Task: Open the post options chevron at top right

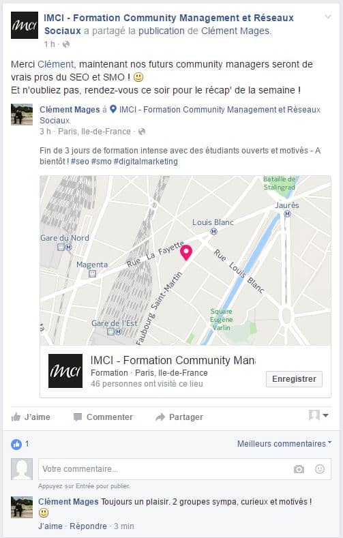Action: 328,16
